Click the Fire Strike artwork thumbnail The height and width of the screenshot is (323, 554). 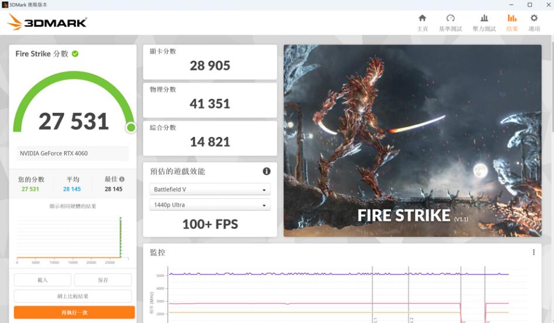[x=412, y=140]
